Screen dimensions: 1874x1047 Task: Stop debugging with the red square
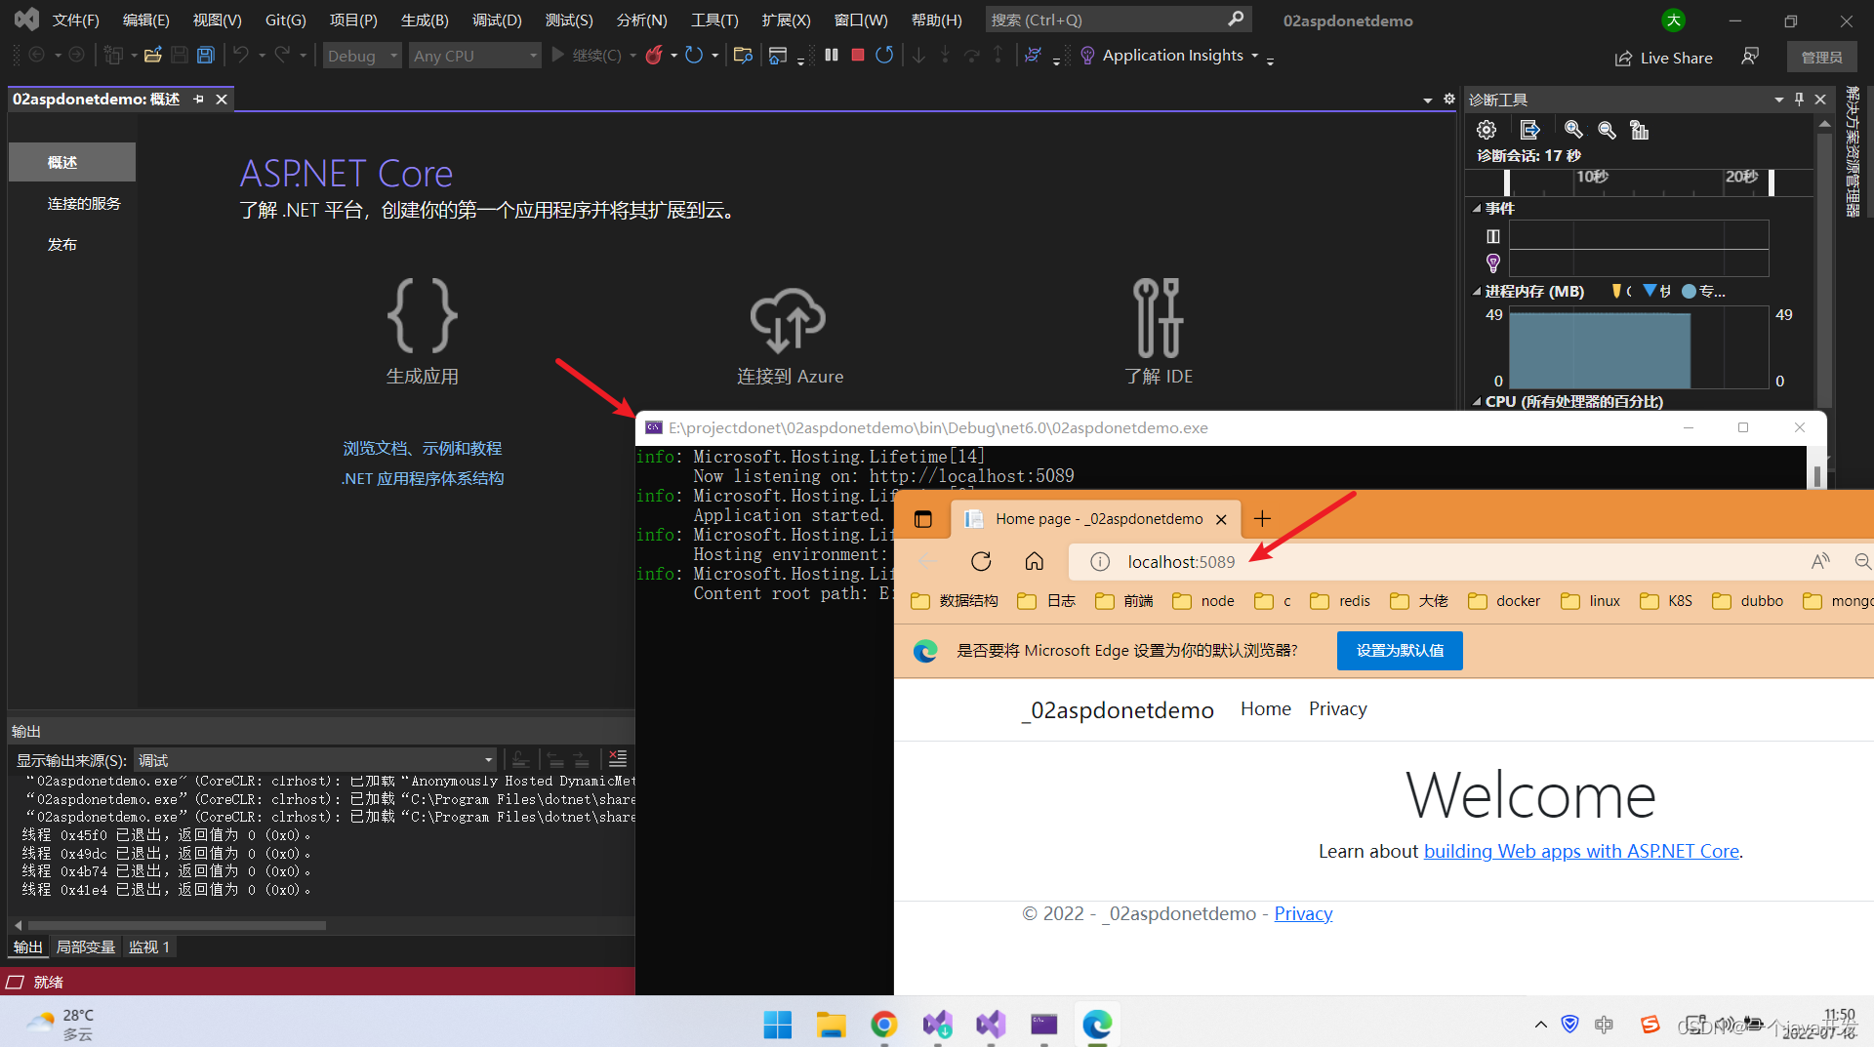click(858, 55)
